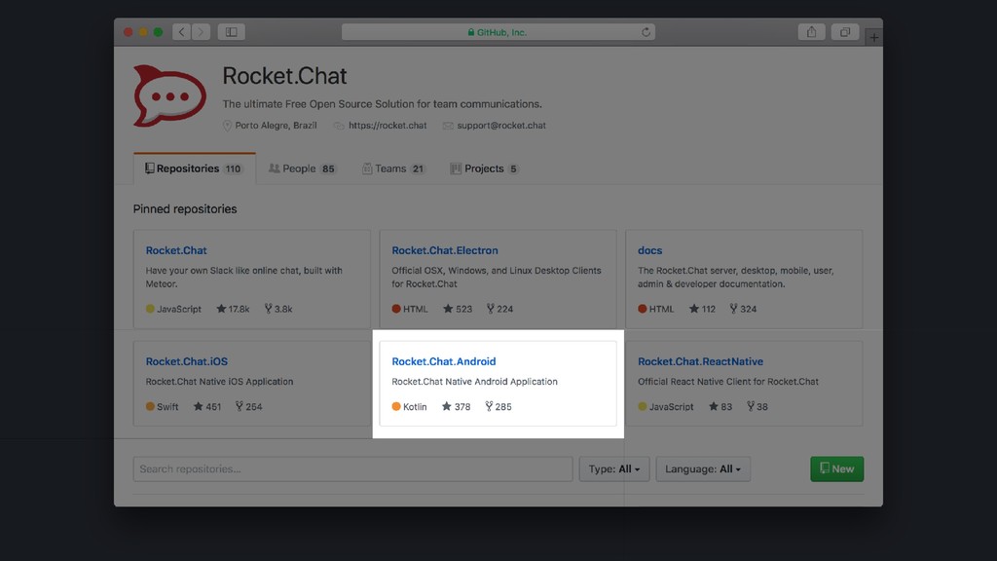This screenshot has width=997, height=561.
Task: View 451 stars of Rocket.Chat.iOS
Action: (x=207, y=407)
